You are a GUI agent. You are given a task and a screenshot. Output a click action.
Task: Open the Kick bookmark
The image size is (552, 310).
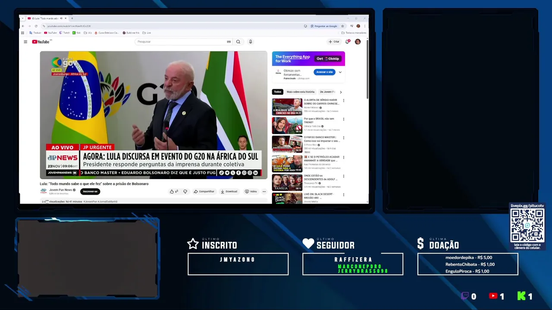(x=76, y=33)
